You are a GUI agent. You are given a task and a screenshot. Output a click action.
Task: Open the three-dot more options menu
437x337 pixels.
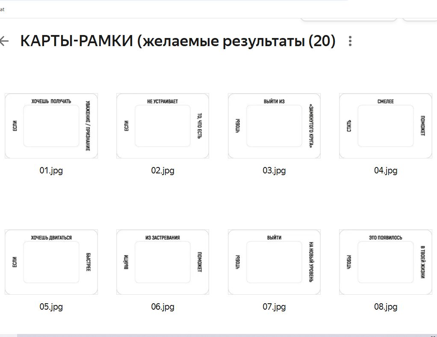click(x=350, y=41)
